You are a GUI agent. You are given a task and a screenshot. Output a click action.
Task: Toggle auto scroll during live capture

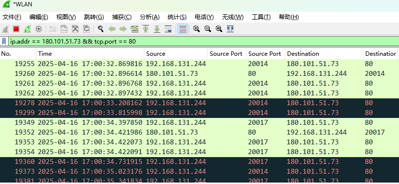tap(168, 29)
